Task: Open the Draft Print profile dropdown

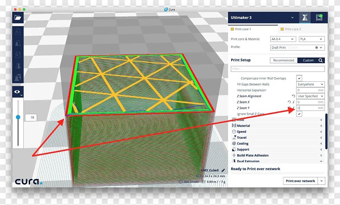Action: pos(297,48)
